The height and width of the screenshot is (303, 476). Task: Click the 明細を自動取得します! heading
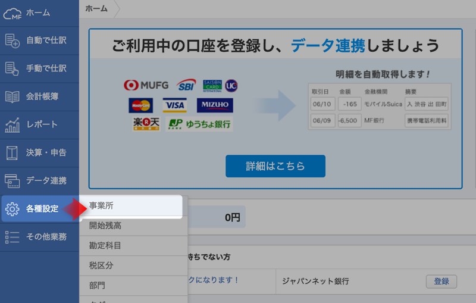coord(383,74)
